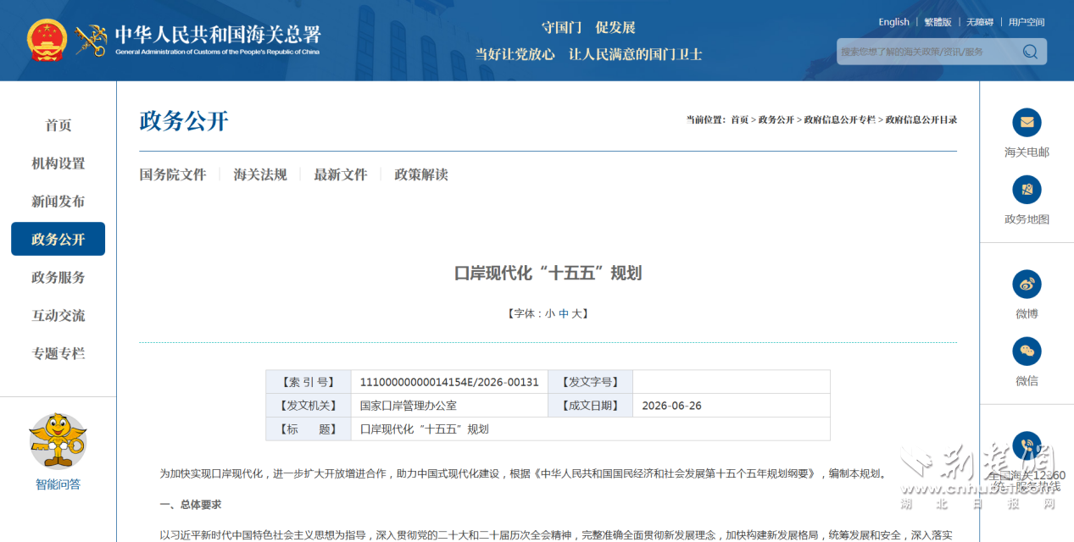Click the 政务公开 page heading
Viewport: 1074px width, 542px height.
pos(184,121)
